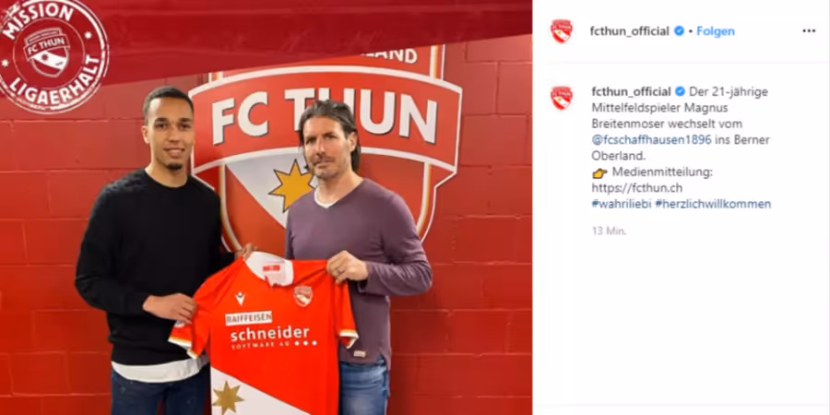Open fcthun_official profile from the header
This screenshot has width=830, height=415.
coord(629,31)
